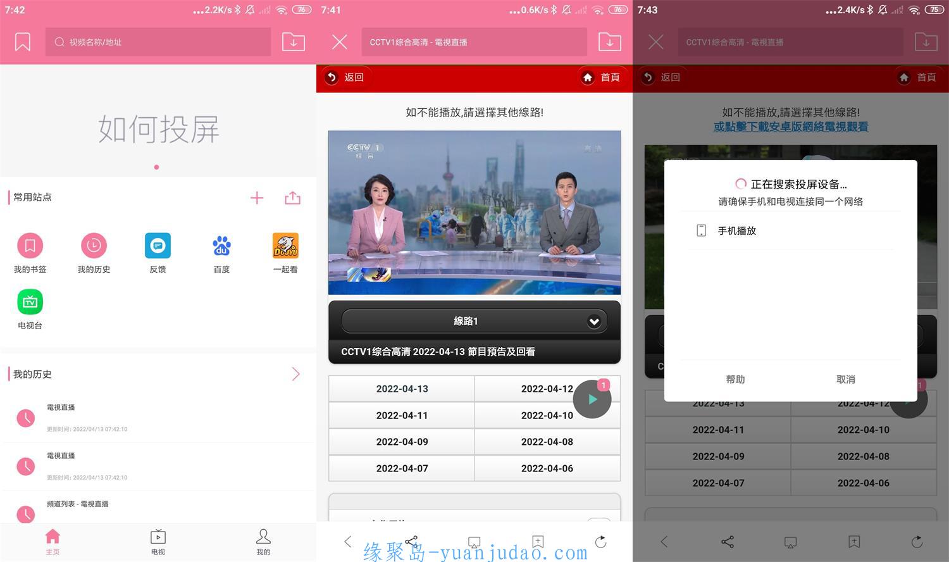
Task: Add a new common site with plus icon
Action: click(x=257, y=198)
